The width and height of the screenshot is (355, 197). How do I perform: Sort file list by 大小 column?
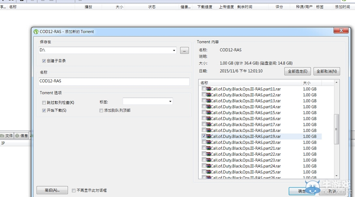[311, 83]
